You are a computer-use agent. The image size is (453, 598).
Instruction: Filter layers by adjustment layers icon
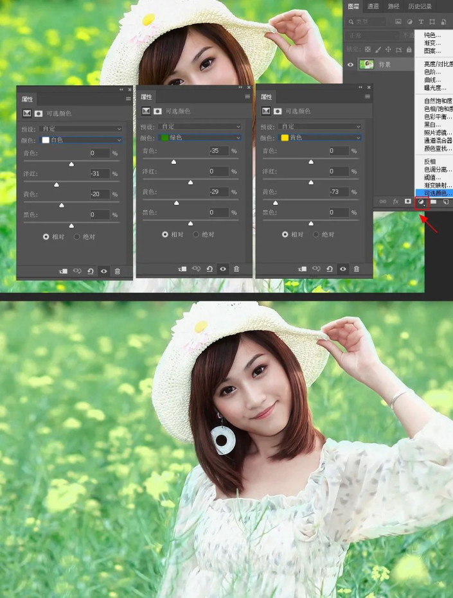(x=409, y=22)
